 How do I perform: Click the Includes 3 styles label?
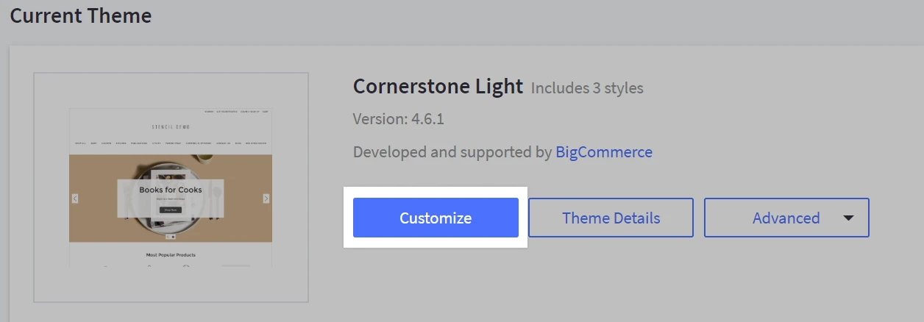(x=587, y=88)
